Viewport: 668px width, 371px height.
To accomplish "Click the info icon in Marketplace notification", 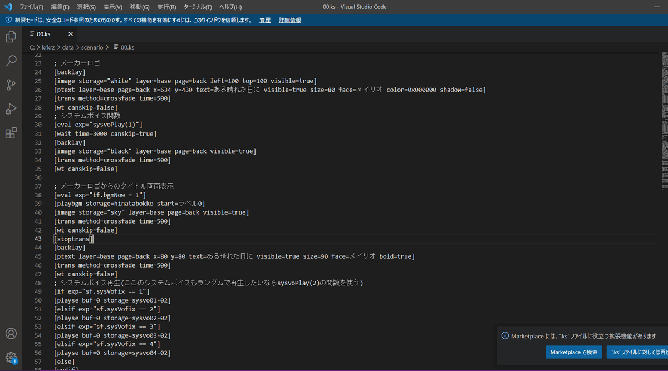I will [505, 336].
